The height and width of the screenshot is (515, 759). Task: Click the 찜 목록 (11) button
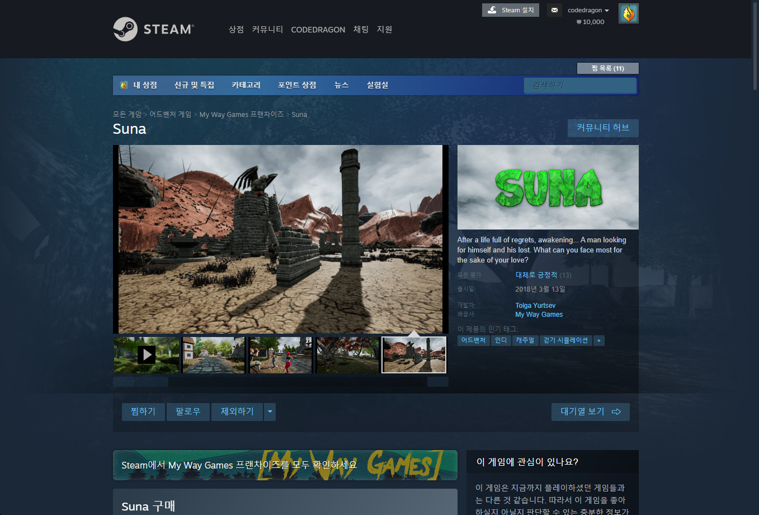(607, 68)
